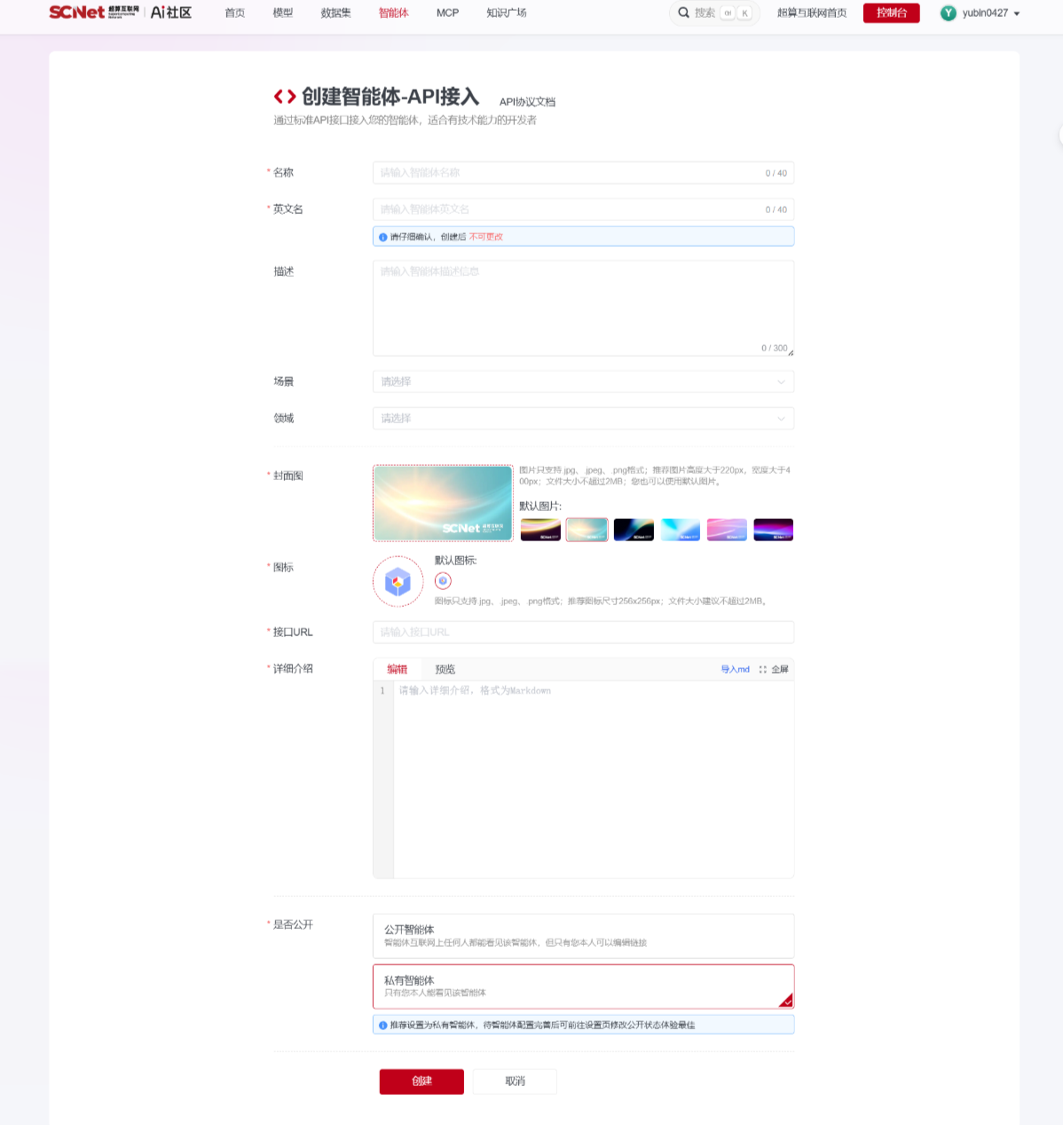Select the pink default cover image
Image resolution: width=1063 pixels, height=1125 pixels.
point(727,530)
